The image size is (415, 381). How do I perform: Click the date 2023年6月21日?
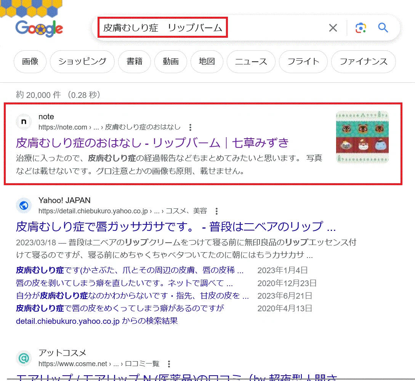pos(285,296)
